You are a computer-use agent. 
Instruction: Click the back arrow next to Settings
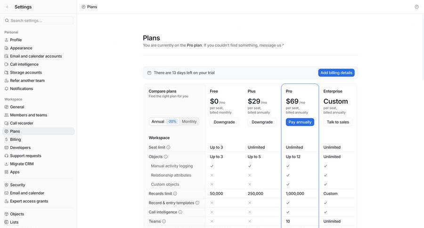(x=7, y=7)
